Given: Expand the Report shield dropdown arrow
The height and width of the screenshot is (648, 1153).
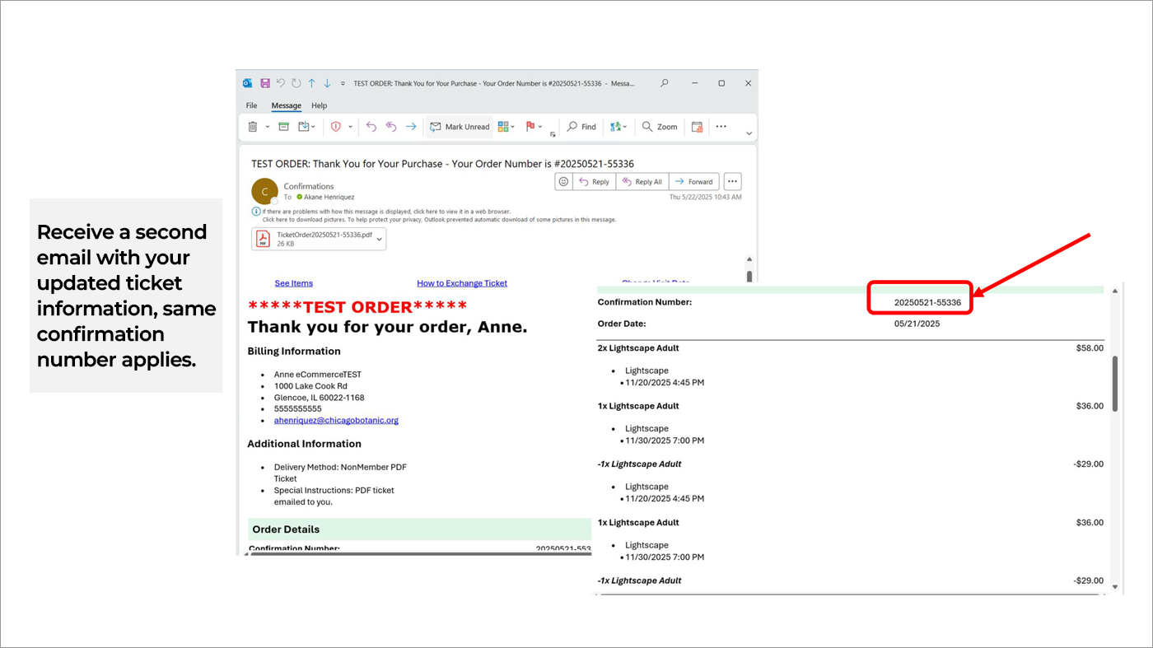Looking at the screenshot, I should 350,127.
